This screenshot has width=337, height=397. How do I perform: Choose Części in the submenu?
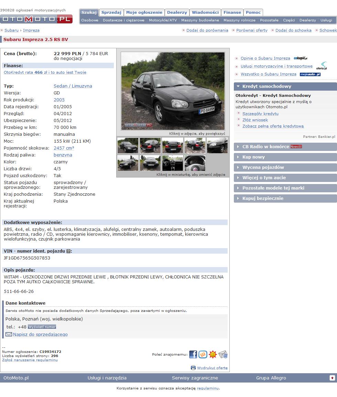(289, 20)
